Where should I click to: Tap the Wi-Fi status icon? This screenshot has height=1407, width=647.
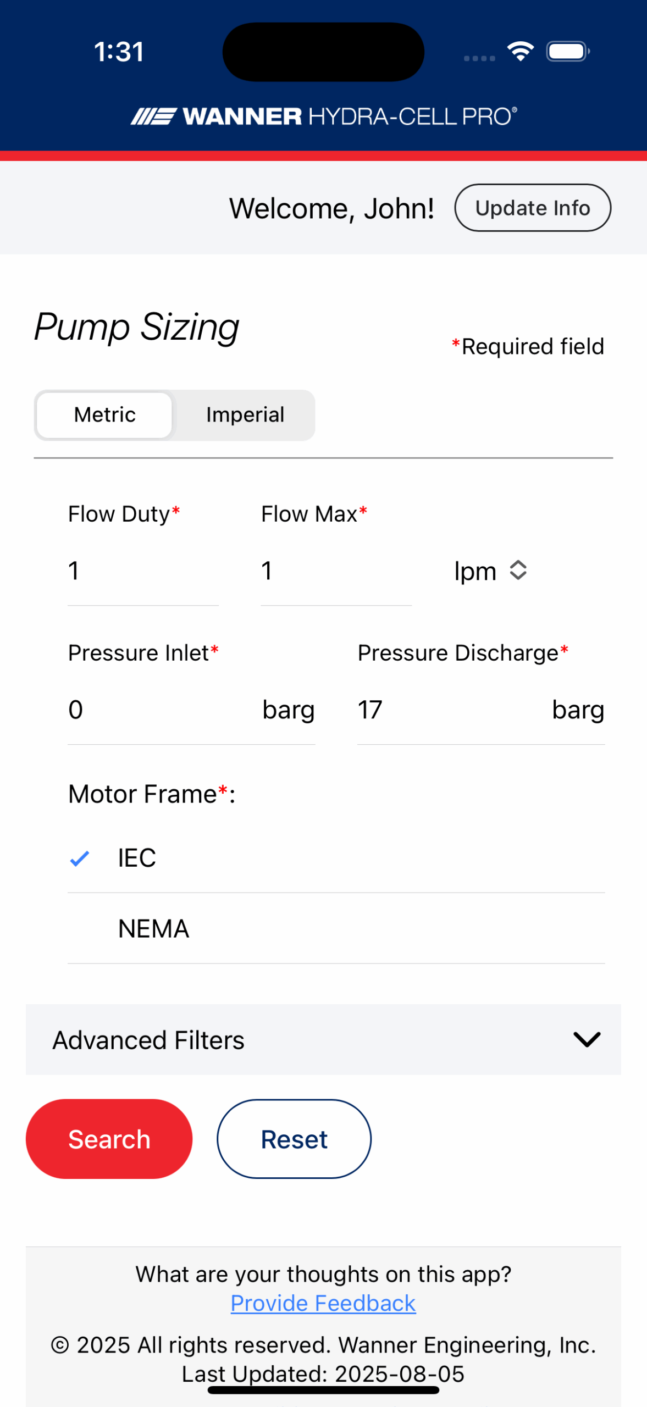(x=520, y=52)
